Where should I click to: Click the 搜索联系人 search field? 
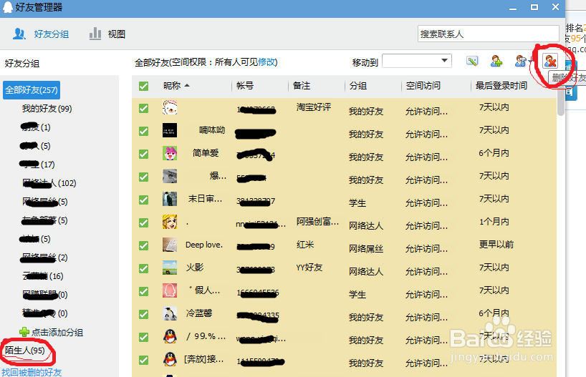(488, 34)
